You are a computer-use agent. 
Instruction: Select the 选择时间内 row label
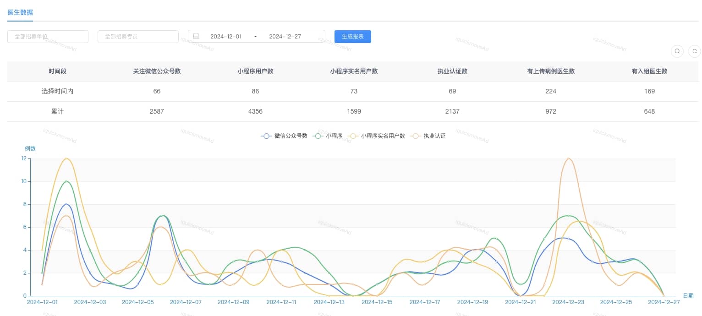(58, 91)
